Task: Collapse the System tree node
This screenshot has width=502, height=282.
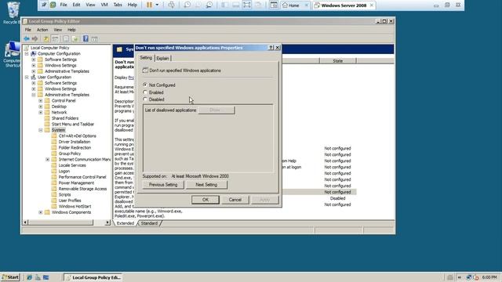Action: click(x=41, y=130)
